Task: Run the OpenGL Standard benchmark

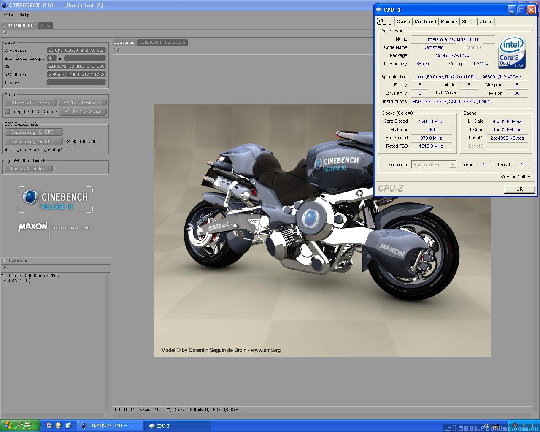Action: (28, 168)
